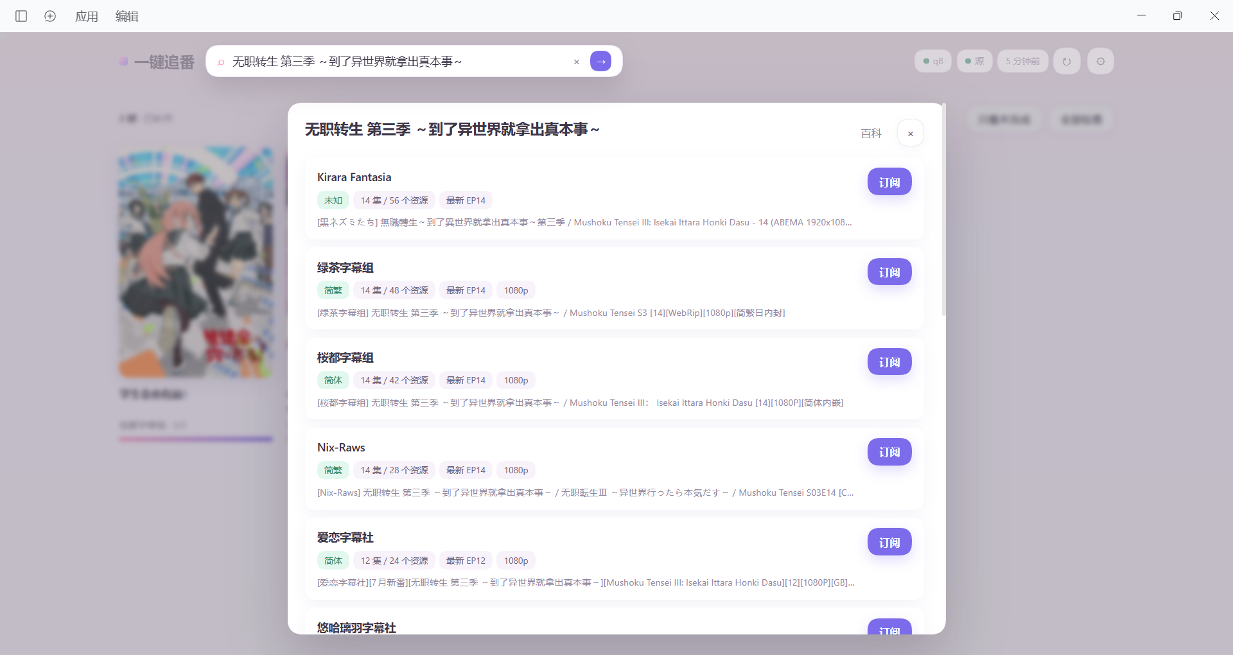Image resolution: width=1233 pixels, height=655 pixels.
Task: Open the 百科 link in dialog
Action: [871, 133]
